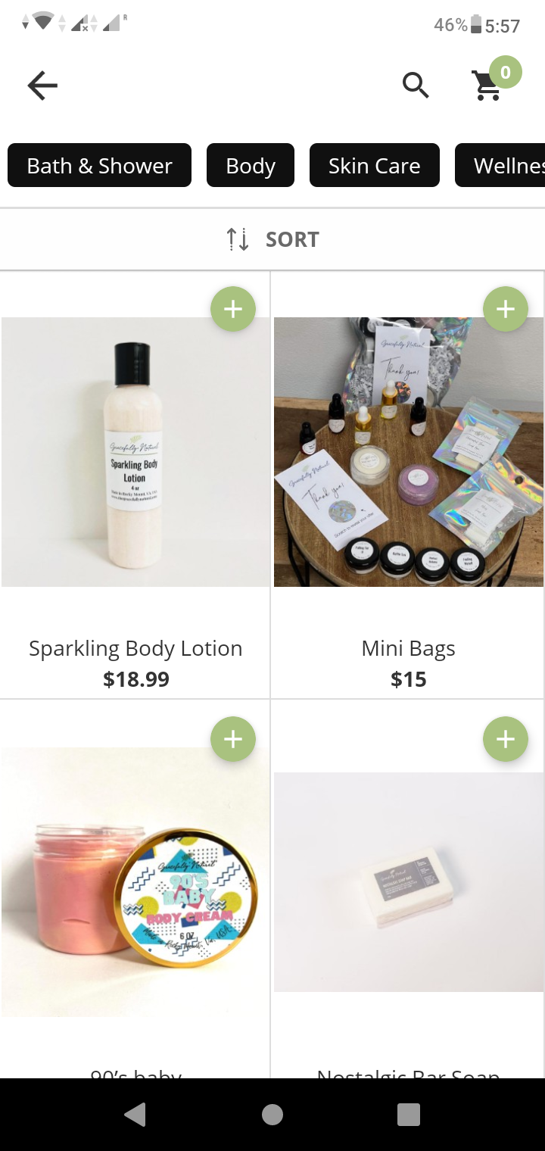The height and width of the screenshot is (1151, 545).
Task: Open the Sparkling Body Lotion title link
Action: coord(135,648)
